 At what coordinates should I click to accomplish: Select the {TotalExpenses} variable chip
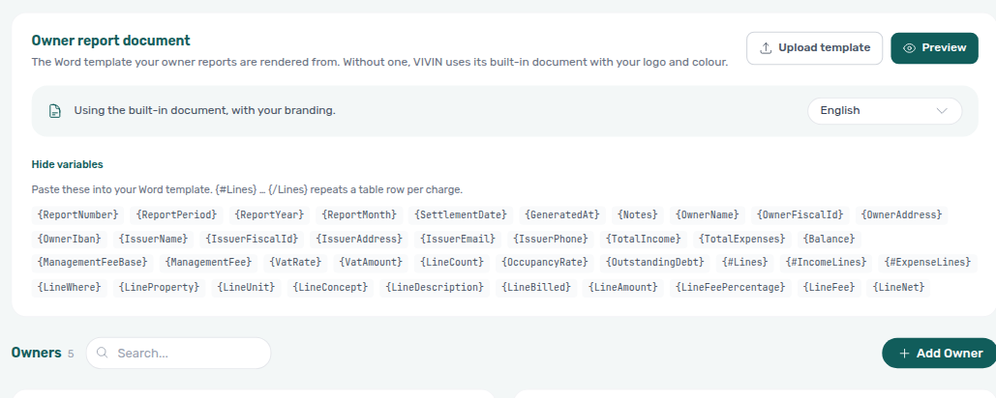(741, 240)
